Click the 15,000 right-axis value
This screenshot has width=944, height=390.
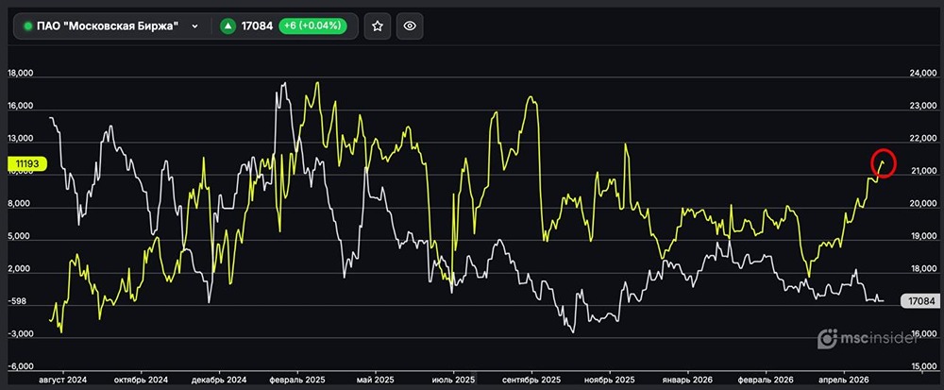point(923,366)
